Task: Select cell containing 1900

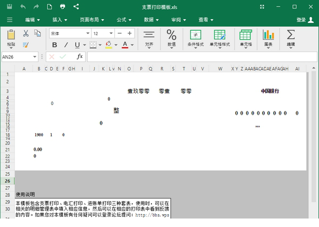Action: (39, 135)
